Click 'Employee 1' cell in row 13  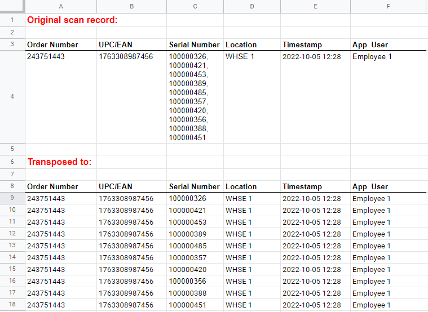point(388,246)
